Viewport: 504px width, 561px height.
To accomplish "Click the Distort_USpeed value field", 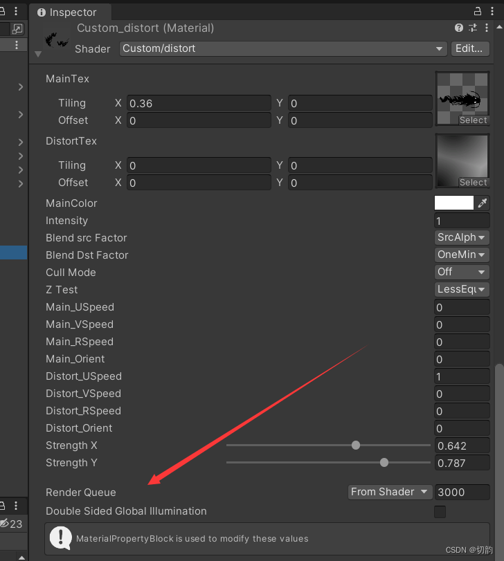I will tap(462, 376).
